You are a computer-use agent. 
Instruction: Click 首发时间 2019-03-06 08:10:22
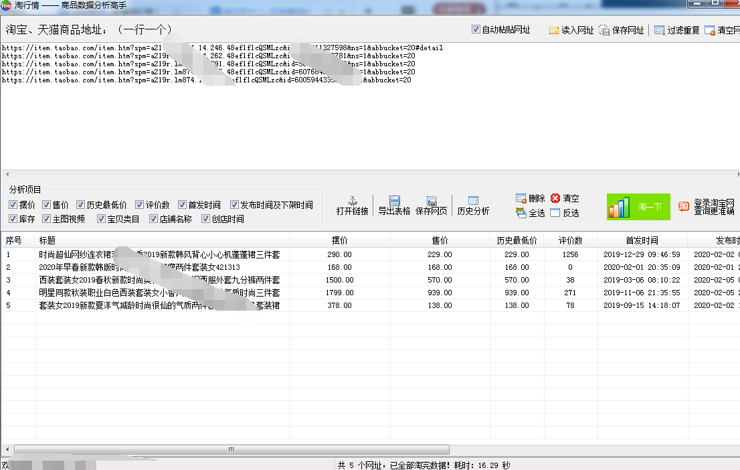pyautogui.click(x=642, y=280)
